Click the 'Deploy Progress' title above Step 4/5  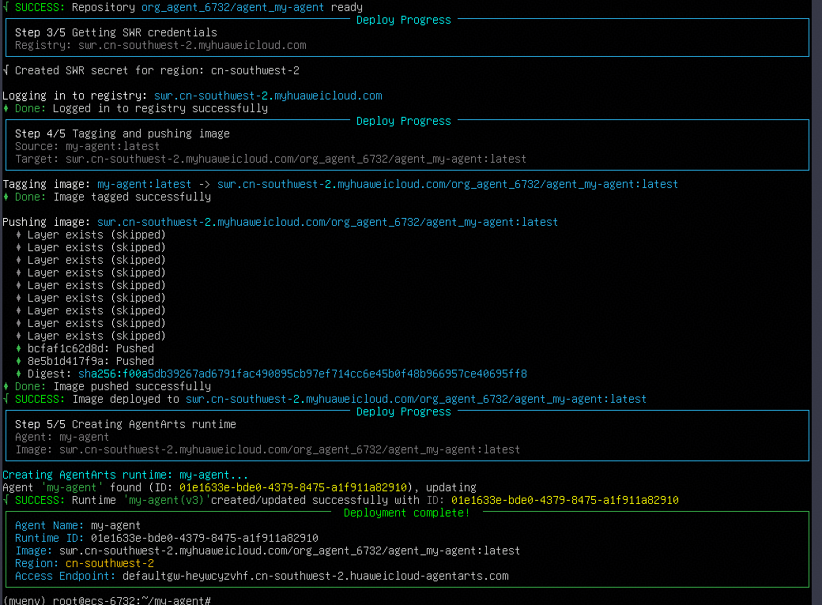pos(404,121)
